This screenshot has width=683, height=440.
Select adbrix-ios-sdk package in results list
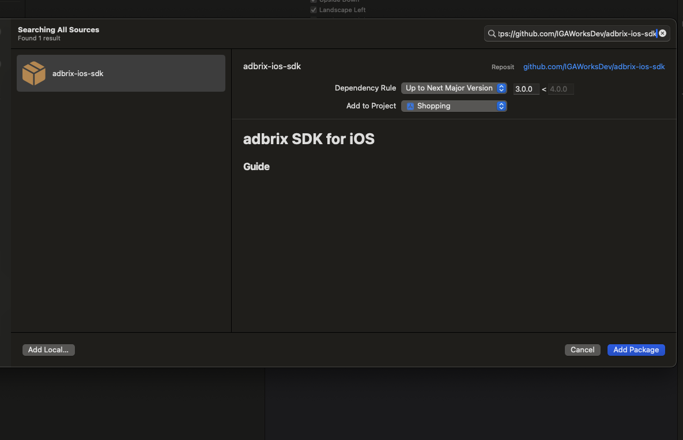tap(121, 73)
